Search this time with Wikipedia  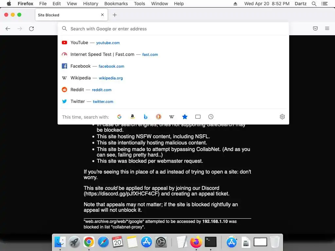point(171,117)
